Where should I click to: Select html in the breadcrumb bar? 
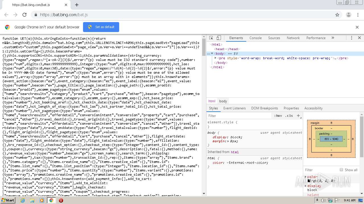tap(212, 101)
